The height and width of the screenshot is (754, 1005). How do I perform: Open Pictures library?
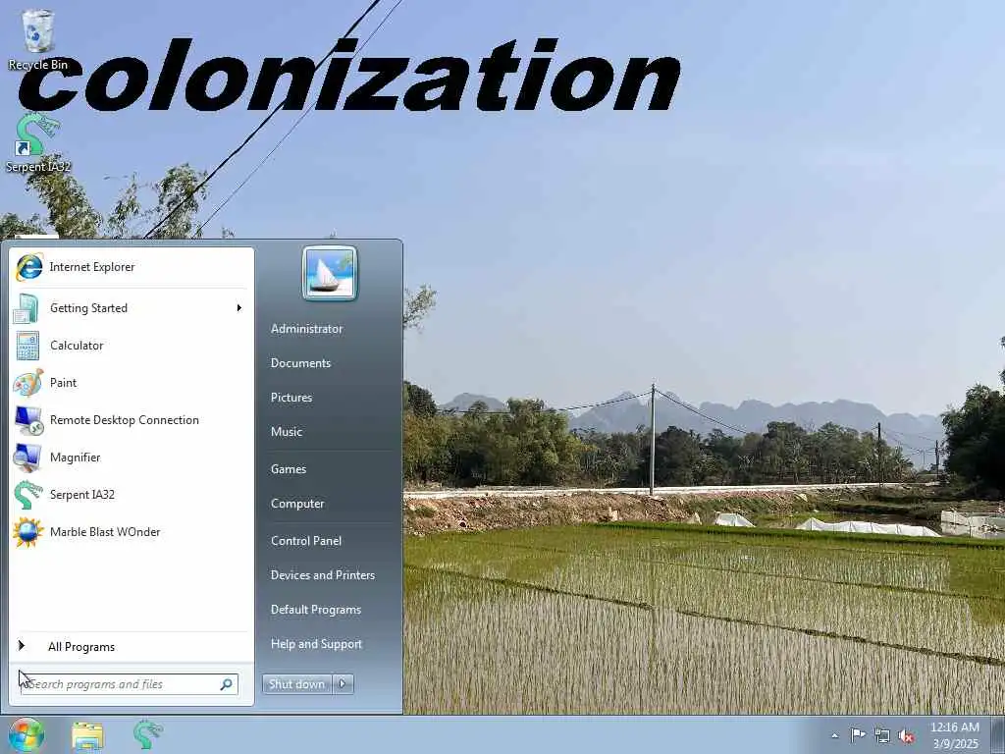[x=291, y=398]
